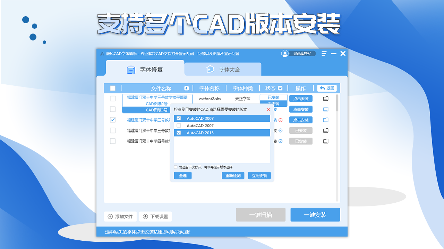Open the hamburger menu in the title bar
Viewport: 444px width, 249px height.
tap(324, 53)
